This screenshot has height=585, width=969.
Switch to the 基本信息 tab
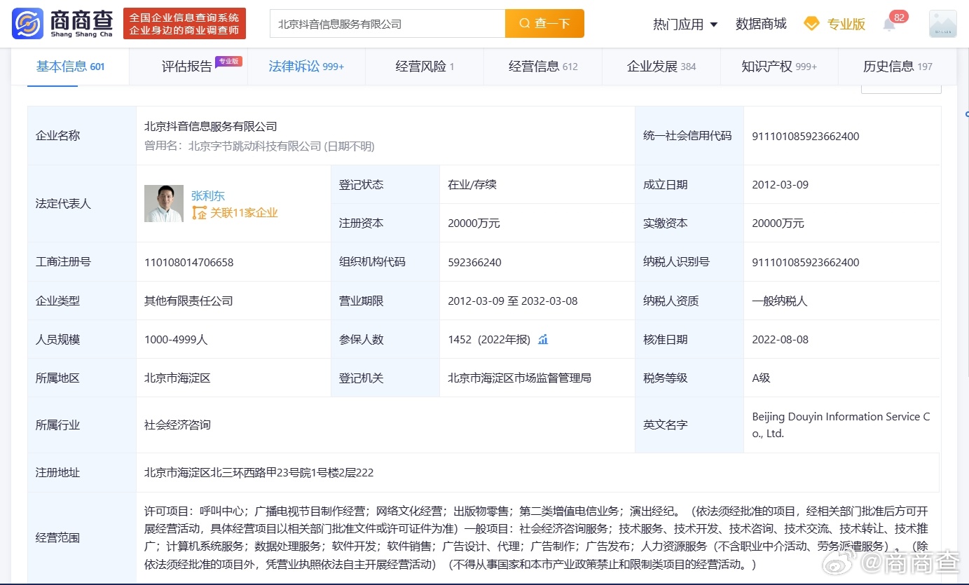coord(70,67)
